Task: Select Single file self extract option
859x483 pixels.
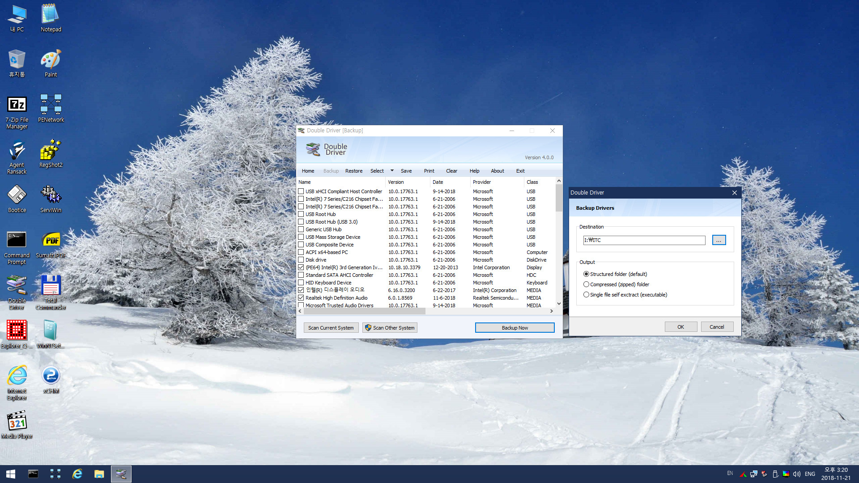Action: click(x=586, y=295)
